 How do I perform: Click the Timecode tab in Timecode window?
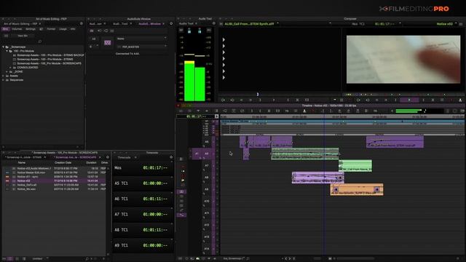click(x=124, y=157)
